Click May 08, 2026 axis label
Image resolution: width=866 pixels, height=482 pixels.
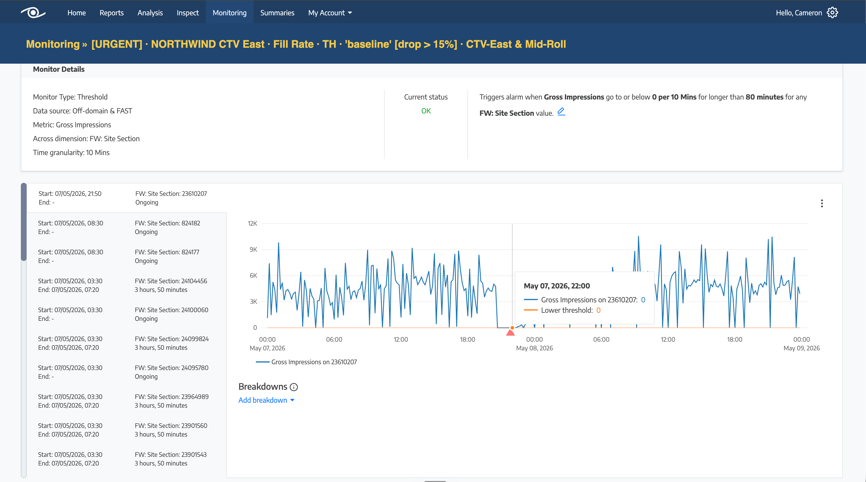pyautogui.click(x=534, y=348)
